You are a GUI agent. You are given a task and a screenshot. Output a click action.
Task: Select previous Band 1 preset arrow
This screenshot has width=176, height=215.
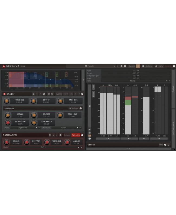[37, 94]
